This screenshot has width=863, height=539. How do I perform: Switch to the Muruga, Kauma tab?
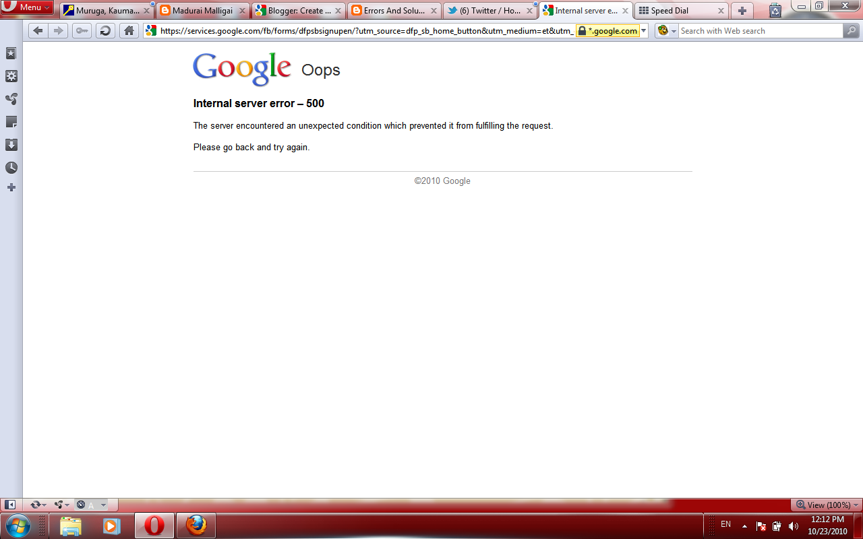107,11
